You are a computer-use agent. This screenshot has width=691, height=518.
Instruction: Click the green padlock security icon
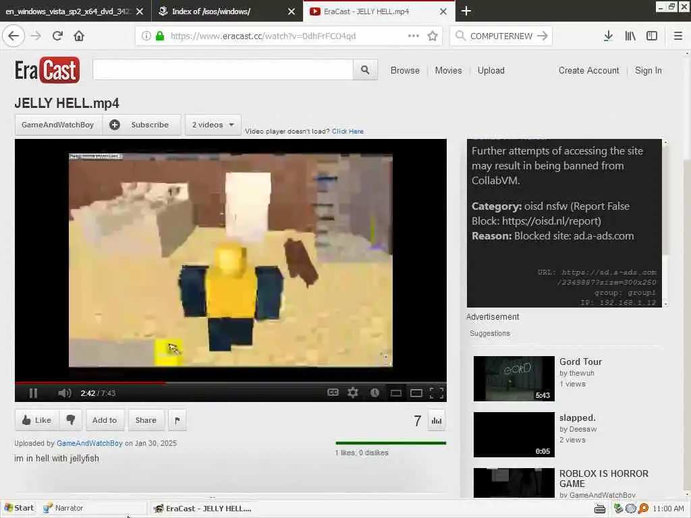[x=161, y=36]
